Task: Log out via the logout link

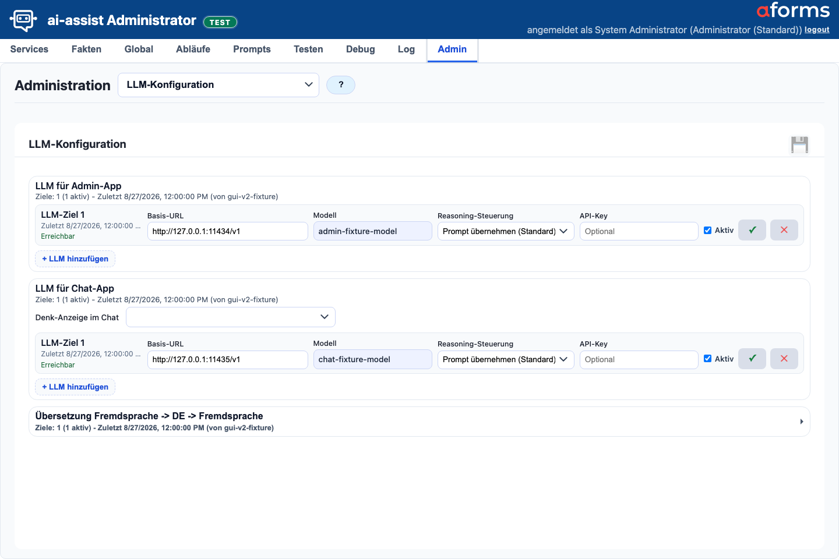Action: click(x=817, y=30)
